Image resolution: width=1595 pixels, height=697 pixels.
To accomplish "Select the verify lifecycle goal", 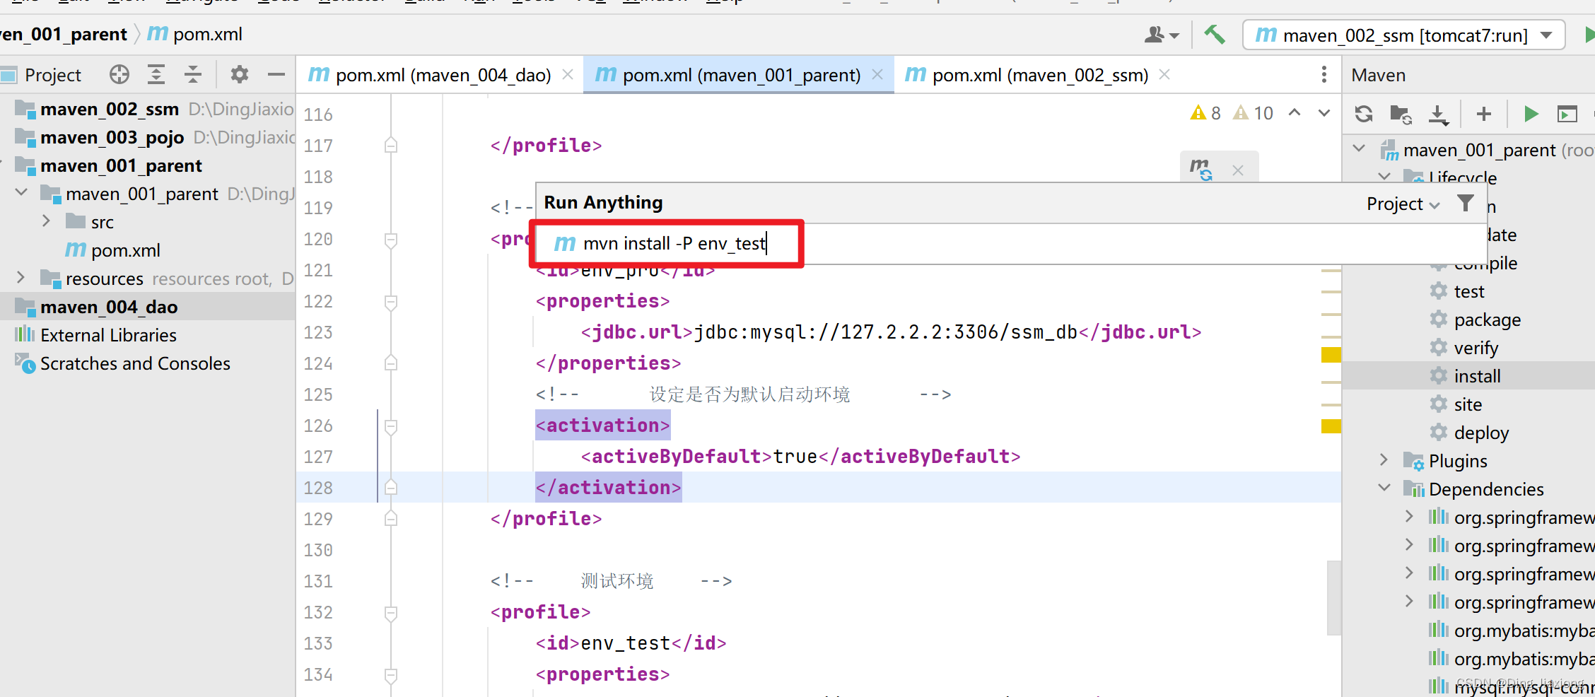I will click(x=1476, y=348).
